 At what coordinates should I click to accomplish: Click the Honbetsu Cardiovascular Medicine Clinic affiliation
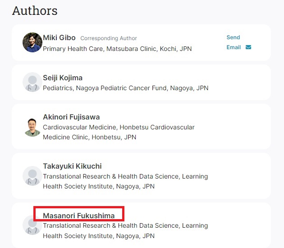(119, 132)
